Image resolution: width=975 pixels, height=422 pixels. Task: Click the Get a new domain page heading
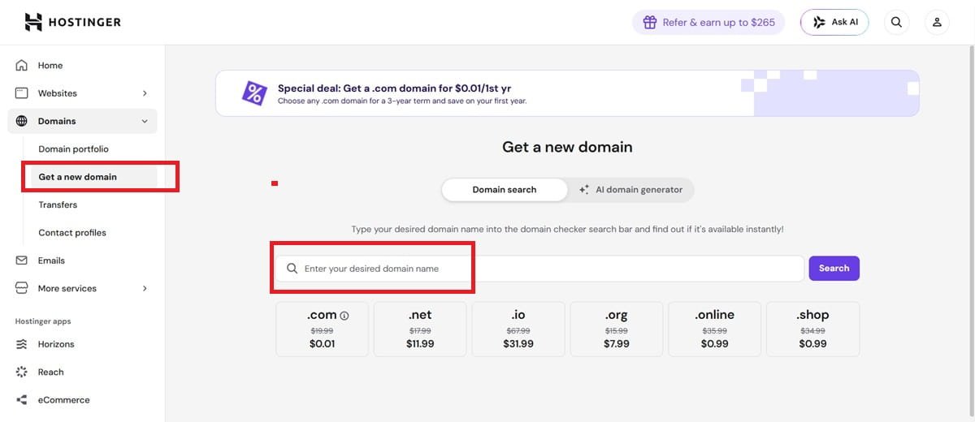tap(567, 147)
